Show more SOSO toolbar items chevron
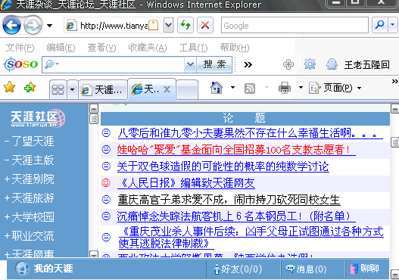 click(248, 64)
